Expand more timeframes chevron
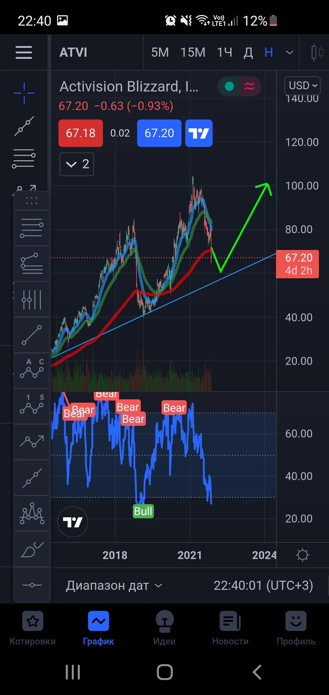 click(x=290, y=52)
